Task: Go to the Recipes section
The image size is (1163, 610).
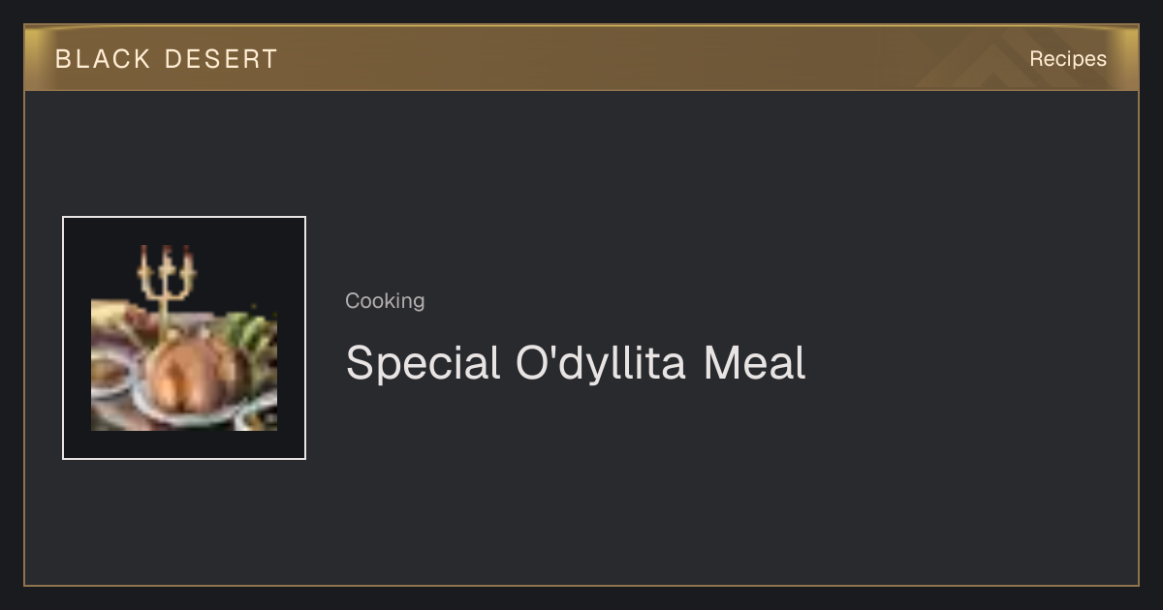Action: [x=1067, y=59]
